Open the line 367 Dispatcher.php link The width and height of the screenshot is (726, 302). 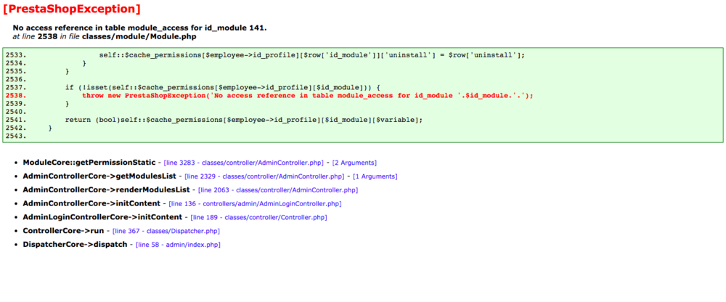point(166,231)
